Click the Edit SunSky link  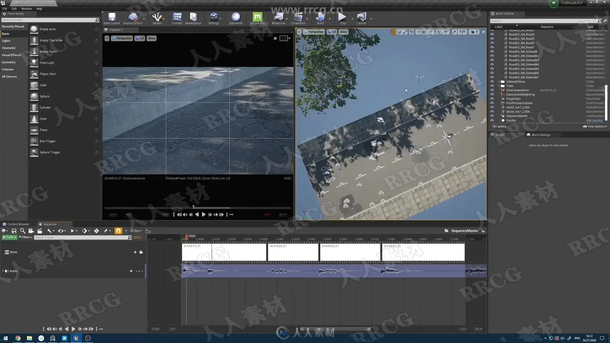click(x=594, y=120)
